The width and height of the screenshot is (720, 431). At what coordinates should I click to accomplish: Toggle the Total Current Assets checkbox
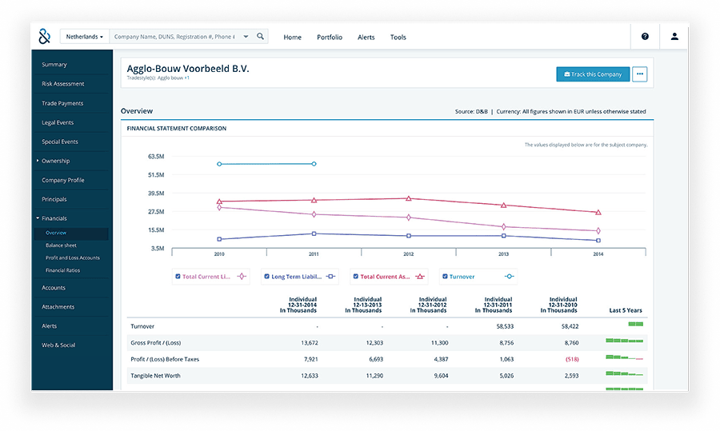click(355, 277)
